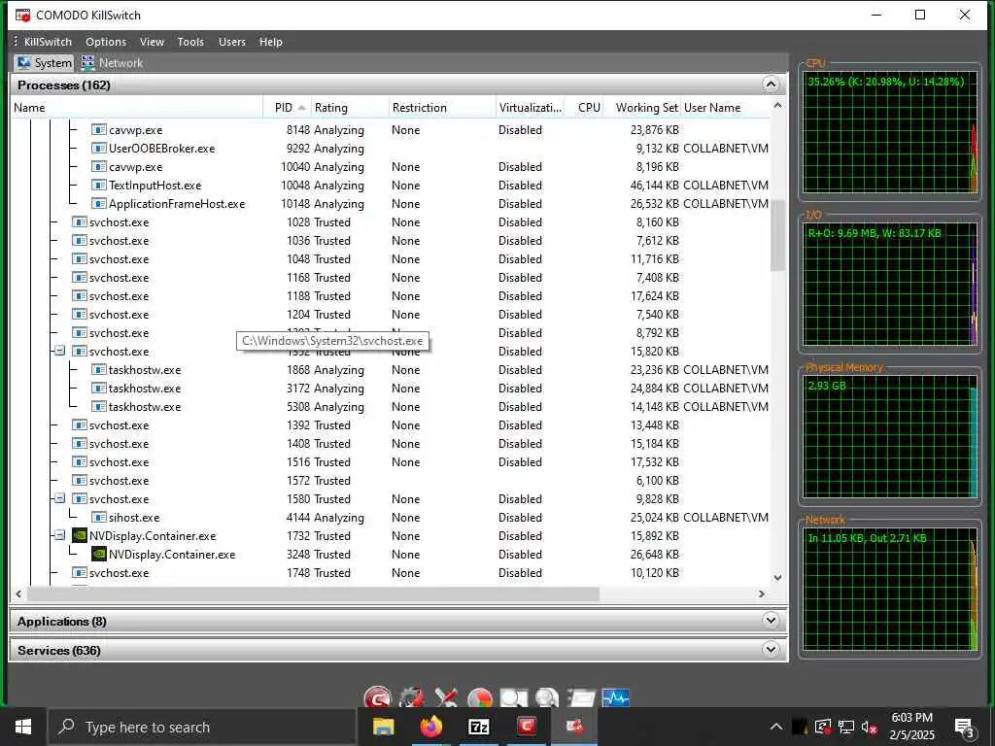This screenshot has width=995, height=746.
Task: Select taskhostw.exe PID 5308 row
Action: (x=391, y=407)
